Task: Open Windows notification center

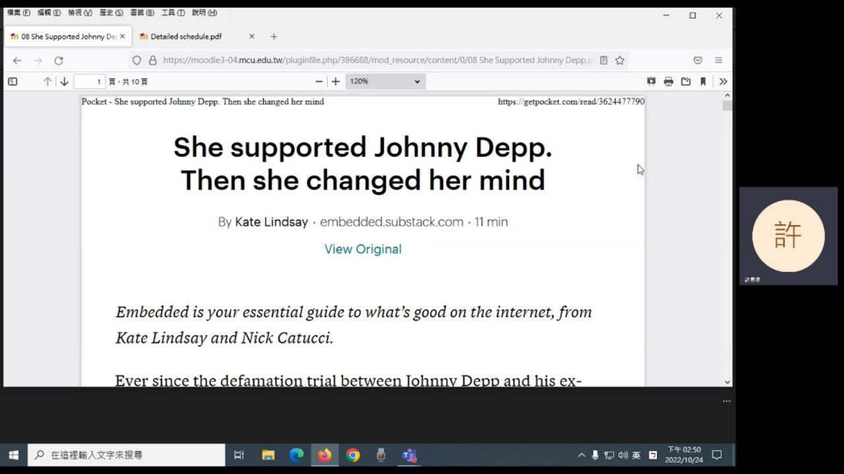Action: [x=717, y=455]
